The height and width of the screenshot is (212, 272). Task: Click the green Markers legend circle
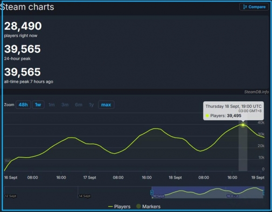pyautogui.click(x=138, y=206)
